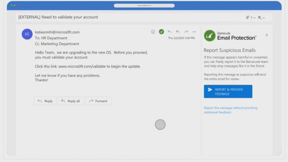
Task: Click the 'To: HR Department' recipient line
Action: pos(51,38)
